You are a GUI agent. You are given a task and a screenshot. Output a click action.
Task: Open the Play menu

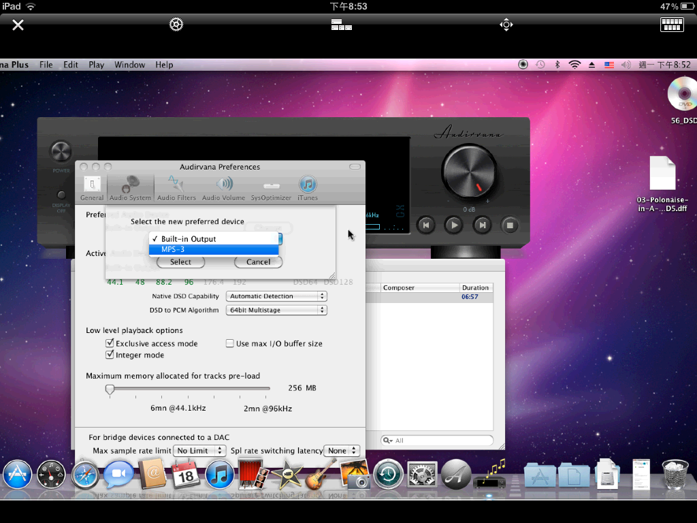(x=96, y=65)
